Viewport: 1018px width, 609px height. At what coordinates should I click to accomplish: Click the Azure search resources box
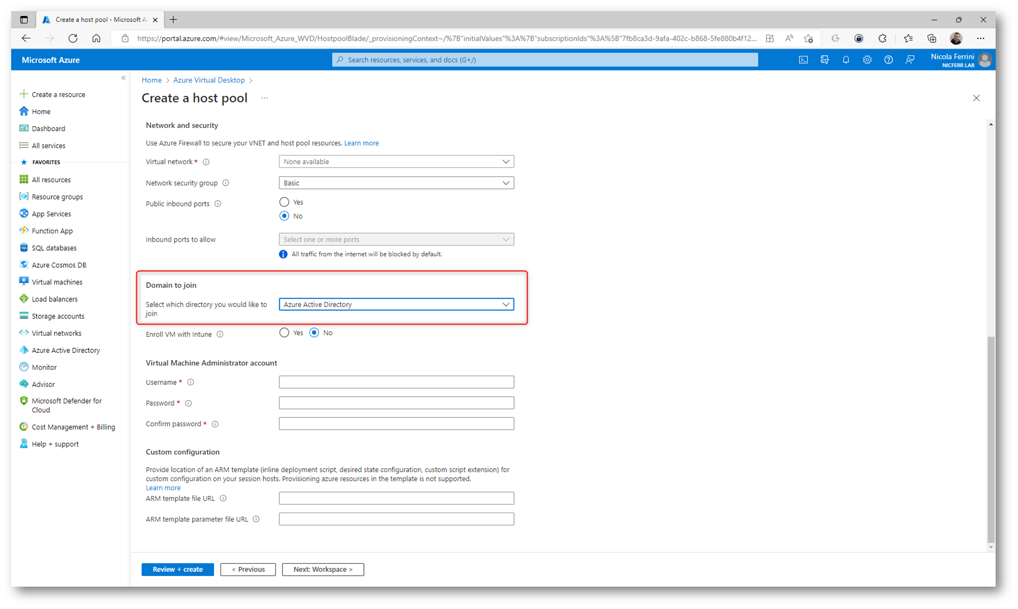(x=545, y=60)
